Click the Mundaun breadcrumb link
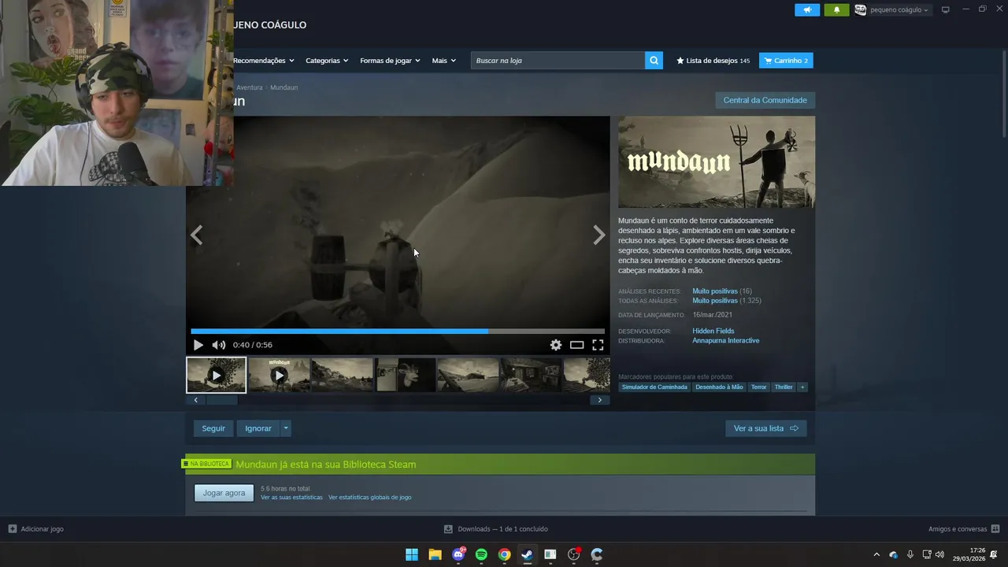Viewport: 1008px width, 567px height. point(283,87)
